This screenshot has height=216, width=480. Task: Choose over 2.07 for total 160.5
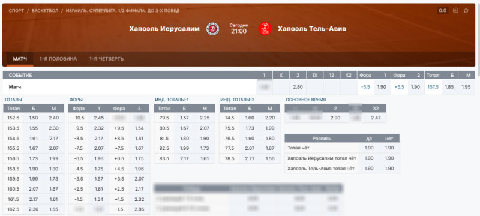[x=34, y=189]
